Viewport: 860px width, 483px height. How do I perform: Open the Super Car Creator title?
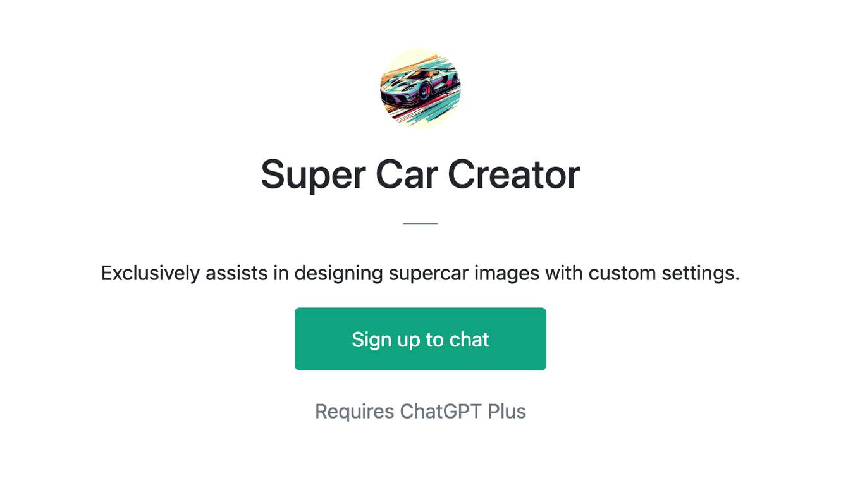421,174
